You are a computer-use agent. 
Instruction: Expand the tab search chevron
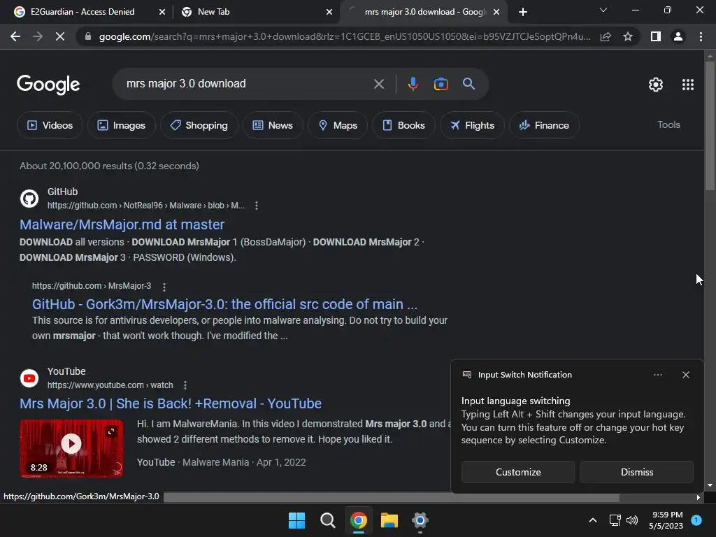click(x=603, y=10)
